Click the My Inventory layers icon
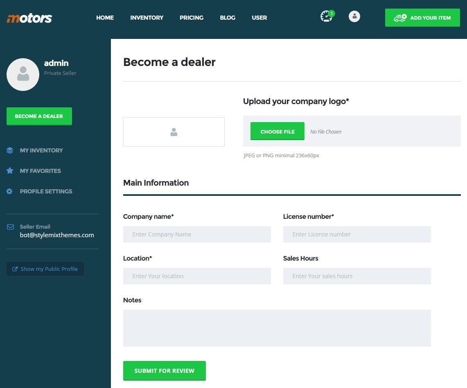 pos(10,150)
